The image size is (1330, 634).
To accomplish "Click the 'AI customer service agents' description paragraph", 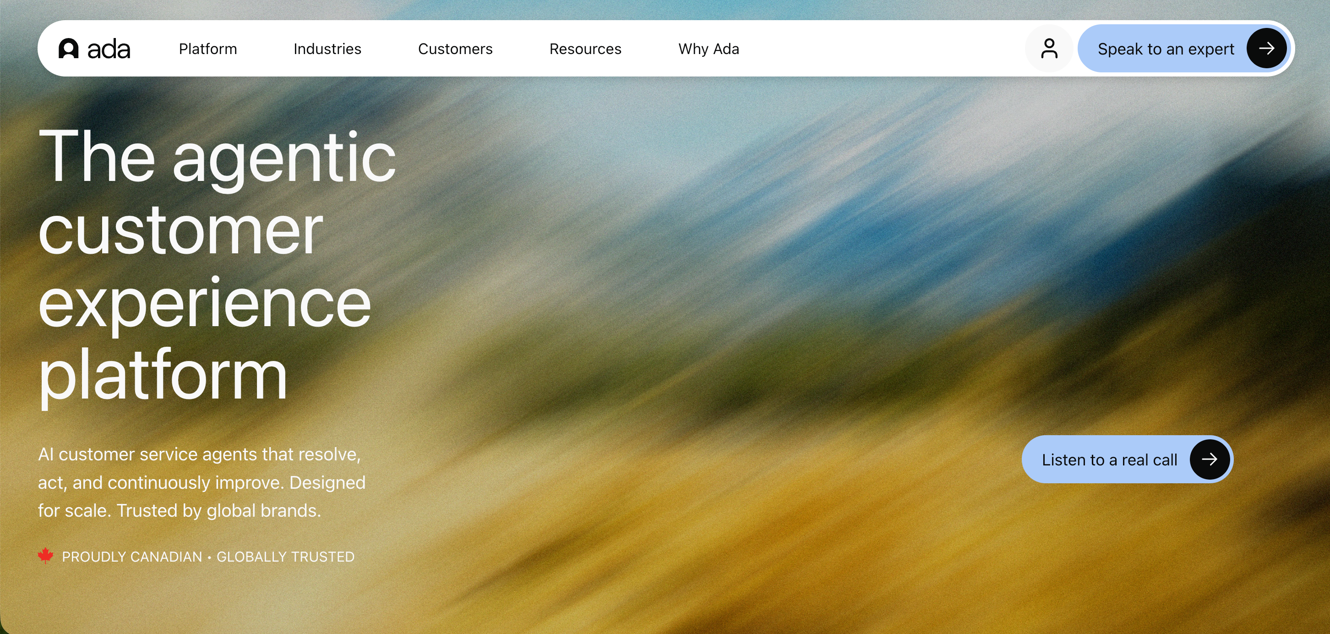I will click(202, 482).
